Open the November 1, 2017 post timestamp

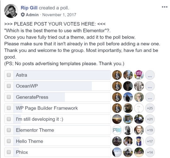tap(59, 15)
